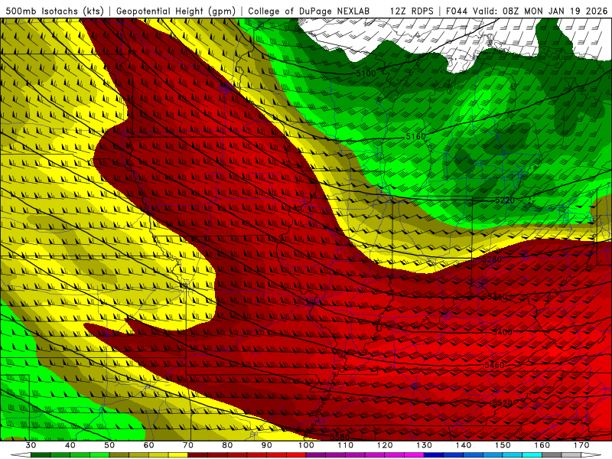Click the 50 knot legend label

tap(109, 445)
